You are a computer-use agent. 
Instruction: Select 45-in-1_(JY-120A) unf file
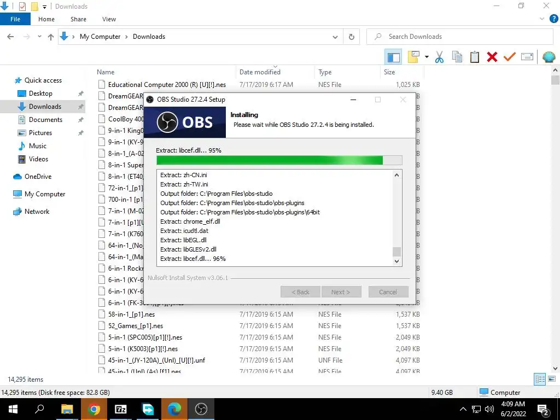156,360
